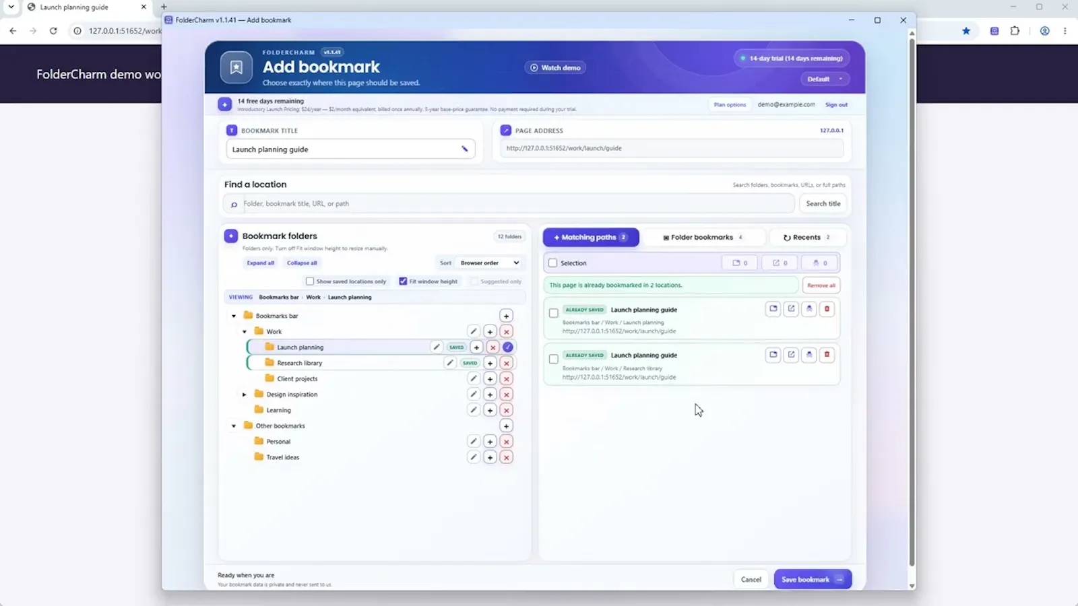
Task: Open Chrome extensions puzzle icon
Action: 1015,31
